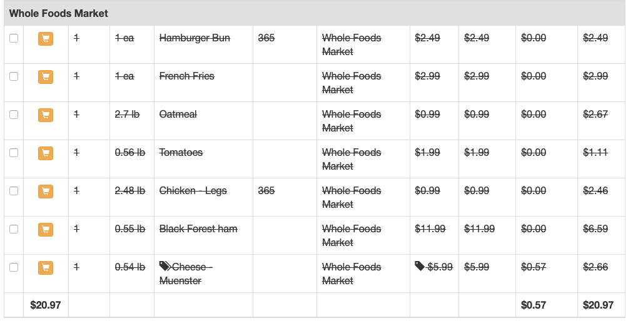Tick the checkbox for French Fries
633x323 pixels.
pyautogui.click(x=14, y=76)
